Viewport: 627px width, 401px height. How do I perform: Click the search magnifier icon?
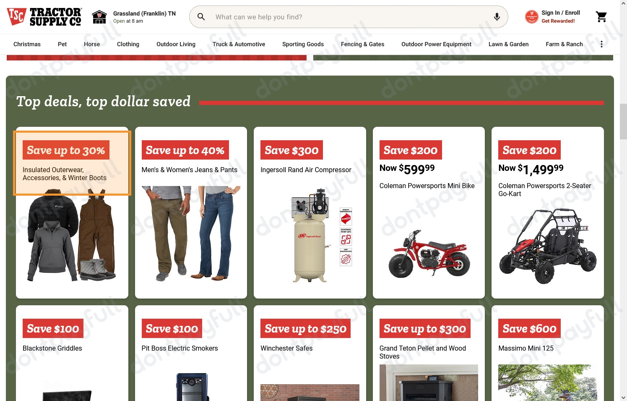201,17
